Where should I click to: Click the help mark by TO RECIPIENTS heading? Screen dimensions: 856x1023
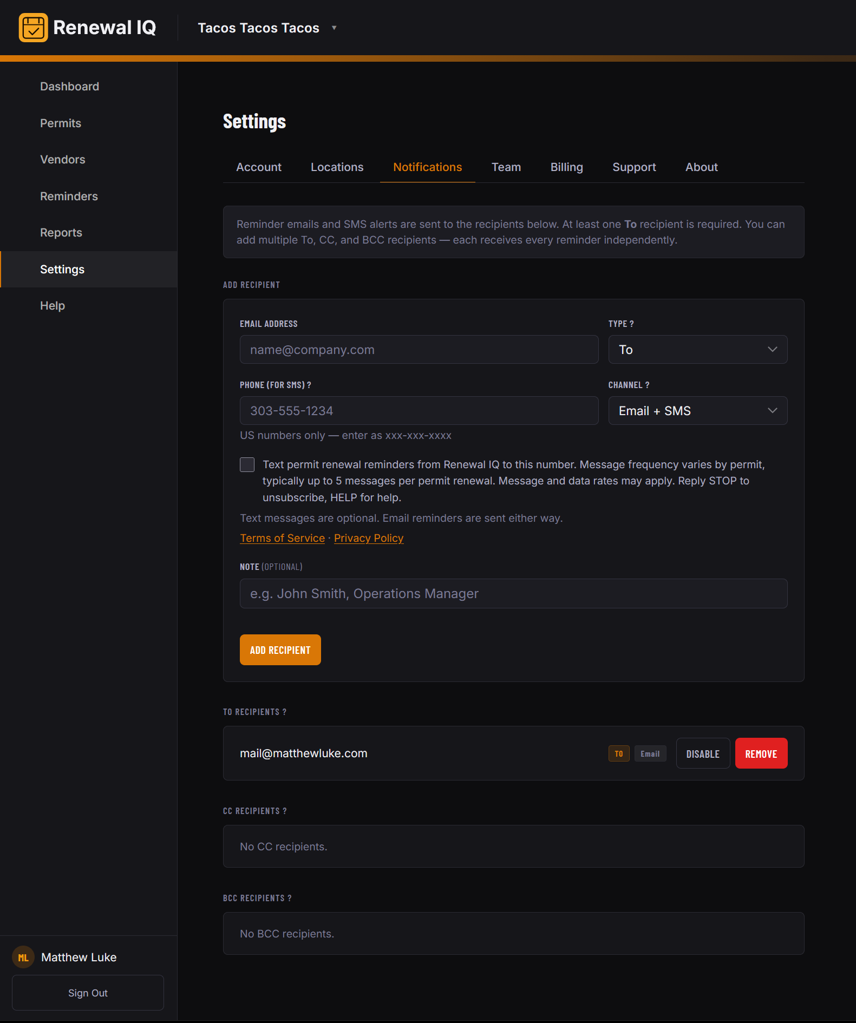[284, 712]
